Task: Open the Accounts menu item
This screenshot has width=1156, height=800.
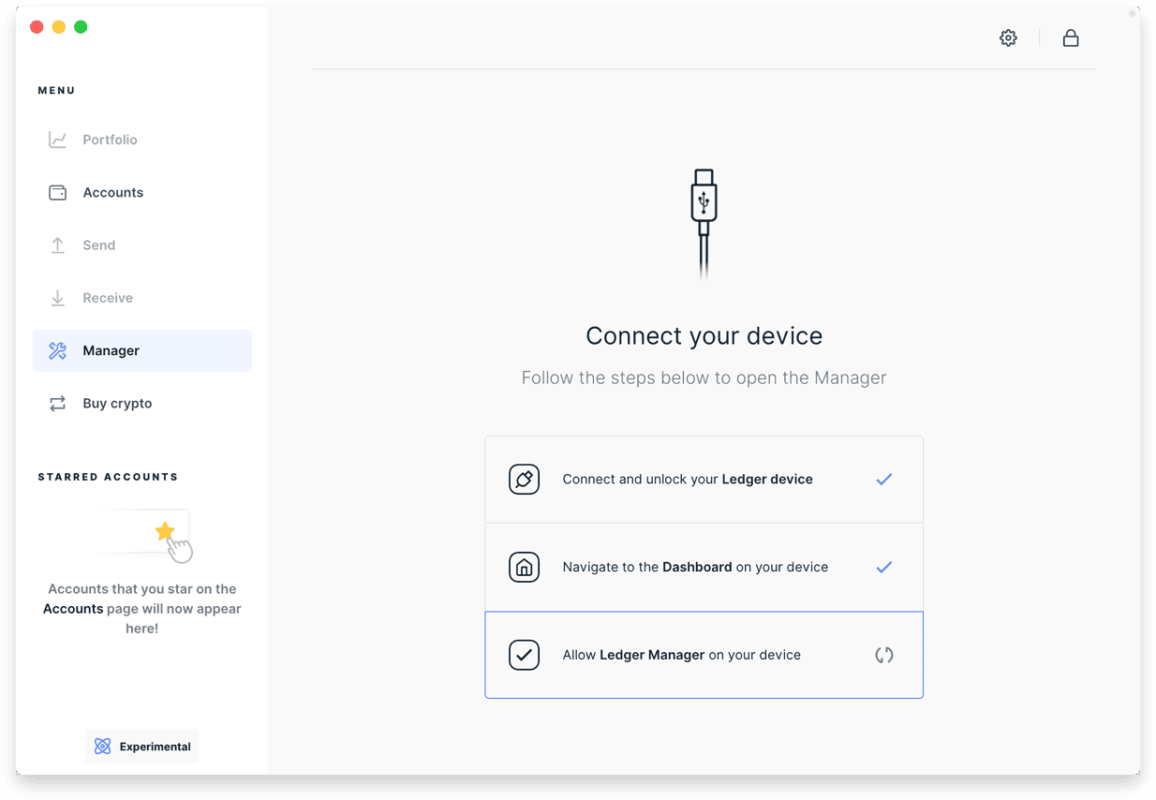Action: click(x=142, y=192)
